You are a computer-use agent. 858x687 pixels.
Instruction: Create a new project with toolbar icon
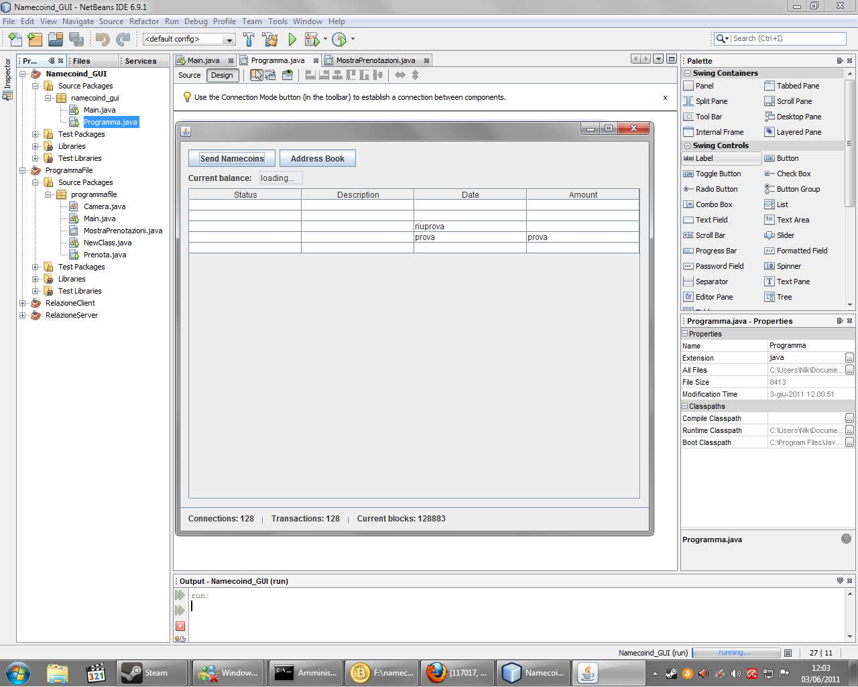pyautogui.click(x=35, y=40)
